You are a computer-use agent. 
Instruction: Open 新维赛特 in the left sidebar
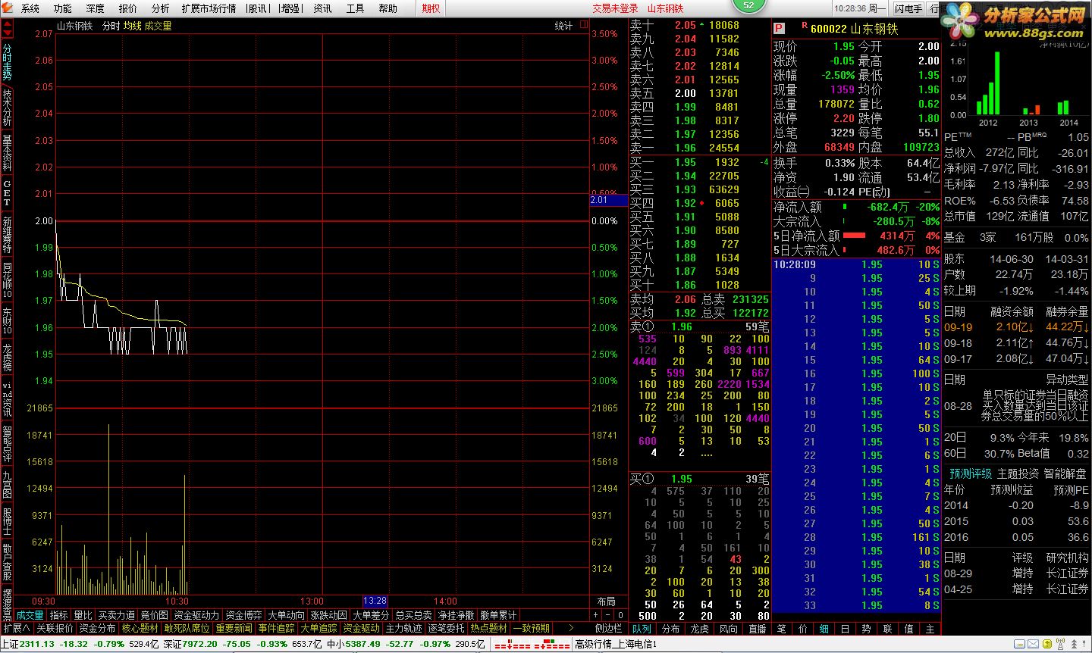click(x=7, y=235)
